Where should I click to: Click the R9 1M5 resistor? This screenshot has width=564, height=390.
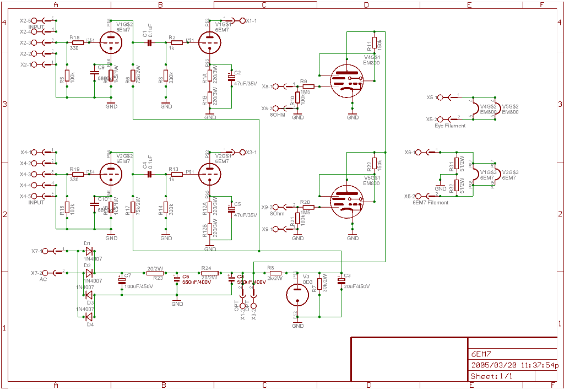308,86
